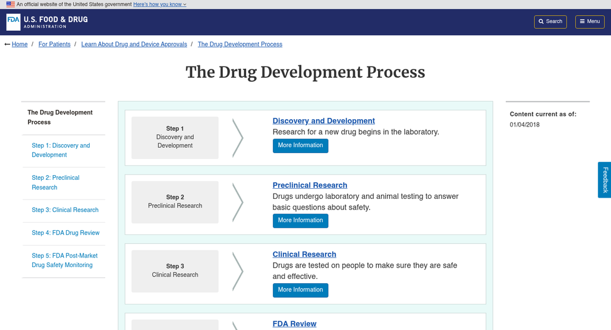Follow the For Patients breadcrumb link

(x=55, y=45)
